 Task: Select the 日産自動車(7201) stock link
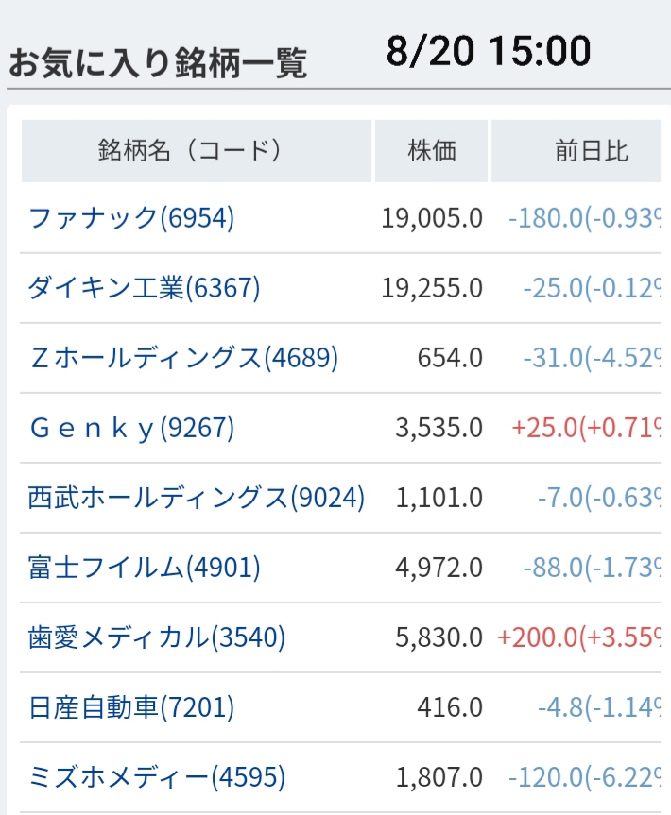pyautogui.click(x=131, y=706)
